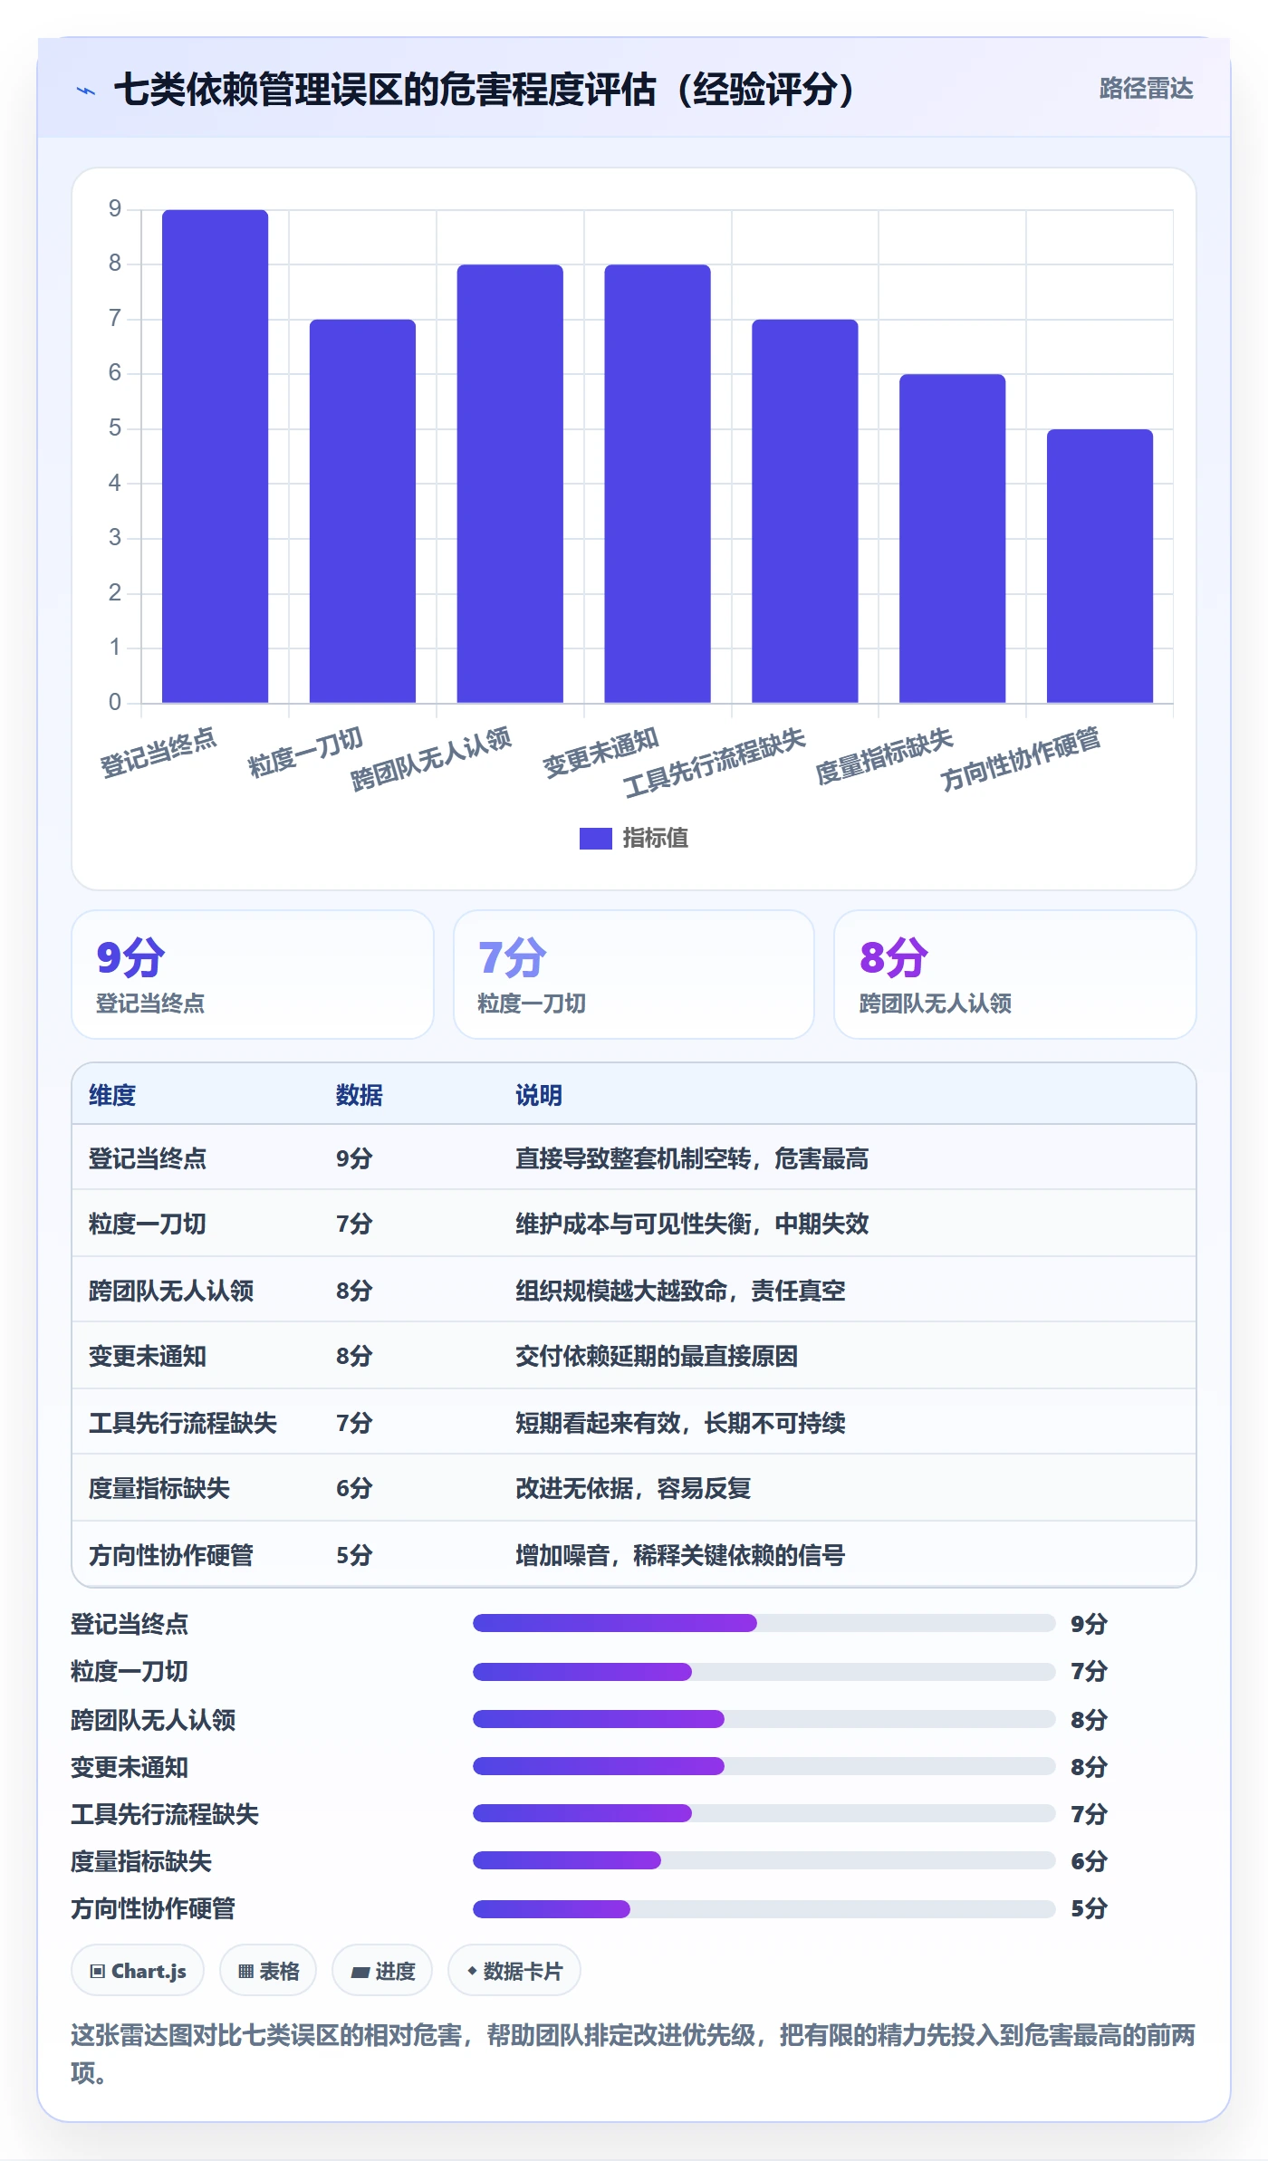
Task: Click the 方向性协作硬管 progress bar
Action: coord(764,1908)
